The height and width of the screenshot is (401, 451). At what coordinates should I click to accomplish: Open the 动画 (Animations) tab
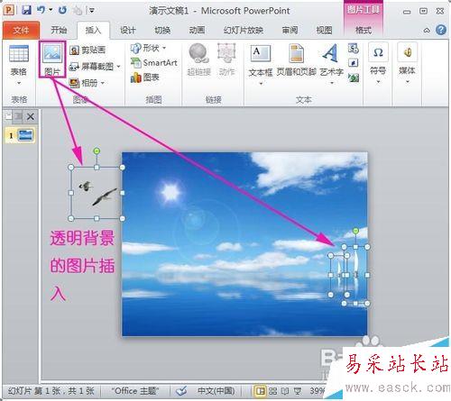197,30
